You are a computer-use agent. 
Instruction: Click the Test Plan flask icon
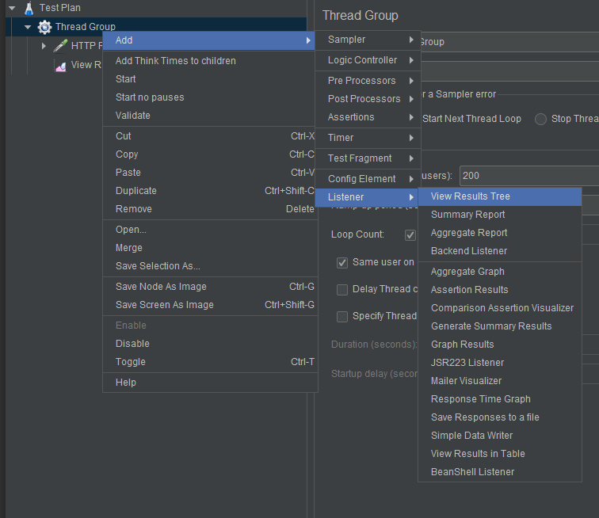tap(29, 8)
